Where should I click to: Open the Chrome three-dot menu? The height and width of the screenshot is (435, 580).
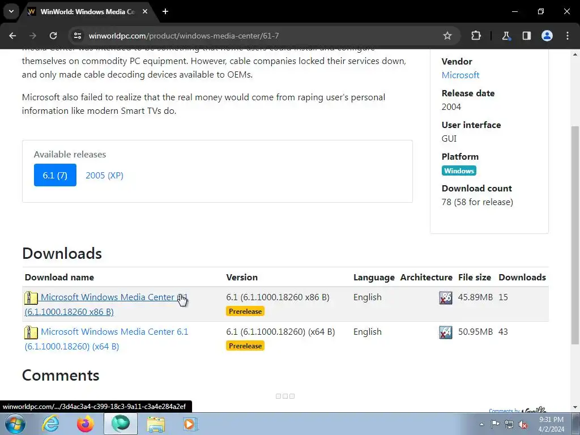coord(568,36)
